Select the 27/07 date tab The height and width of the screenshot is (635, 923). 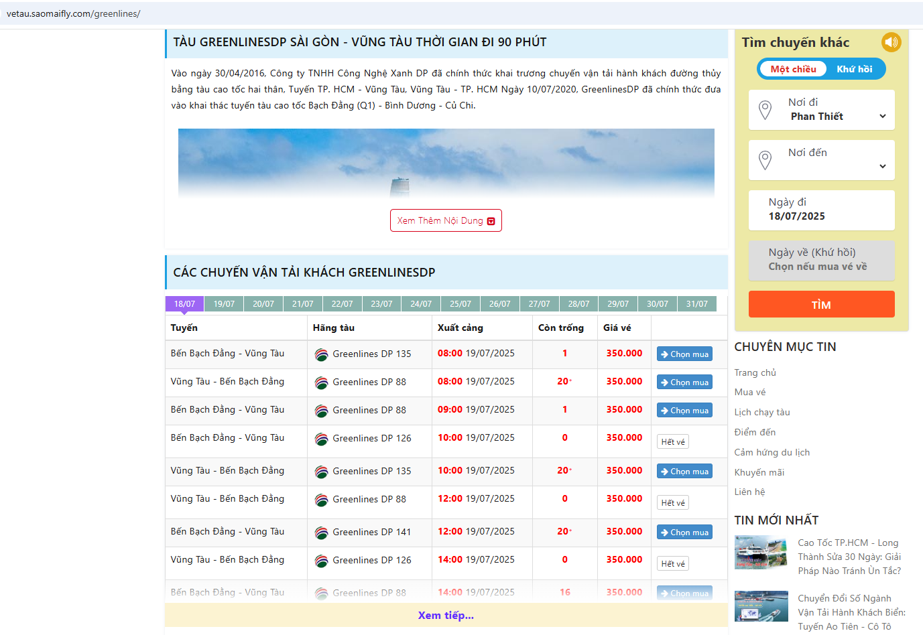coord(540,304)
